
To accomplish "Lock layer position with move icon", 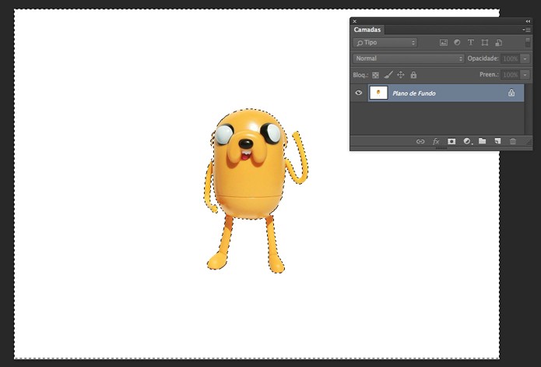I will click(401, 75).
